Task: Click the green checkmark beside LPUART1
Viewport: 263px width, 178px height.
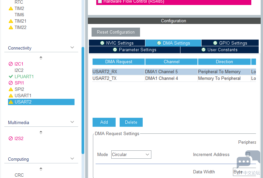Action: tap(11, 77)
